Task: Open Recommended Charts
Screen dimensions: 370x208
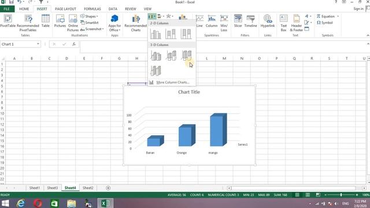Action: [x=136, y=23]
